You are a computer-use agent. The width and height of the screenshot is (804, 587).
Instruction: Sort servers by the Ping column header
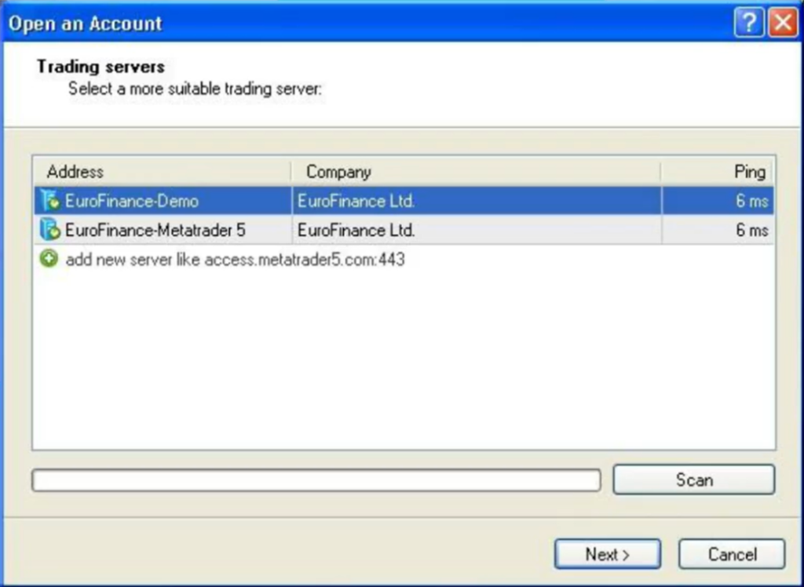coord(718,172)
